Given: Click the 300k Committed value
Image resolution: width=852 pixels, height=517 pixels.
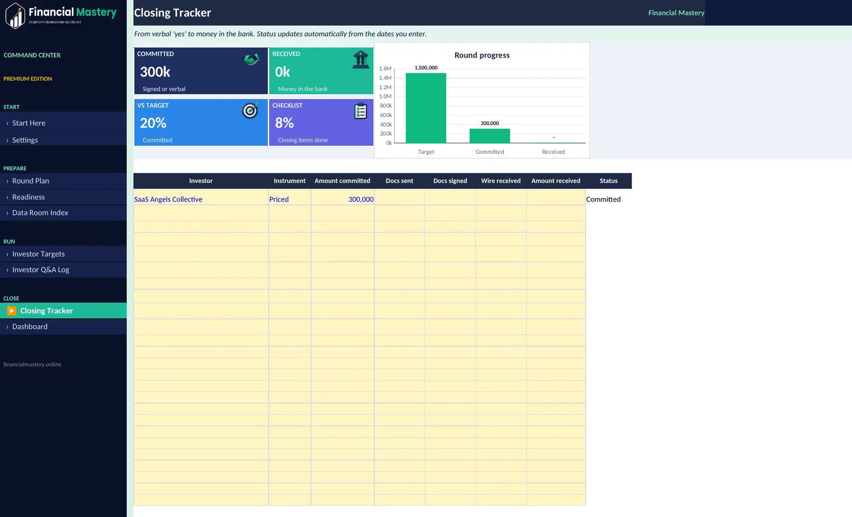Looking at the screenshot, I should coord(155,72).
